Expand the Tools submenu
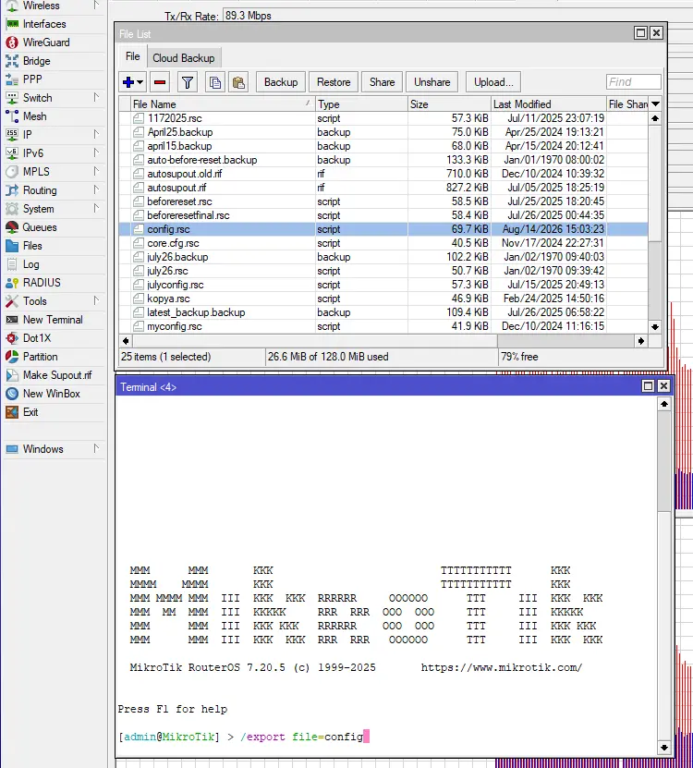 [x=96, y=300]
